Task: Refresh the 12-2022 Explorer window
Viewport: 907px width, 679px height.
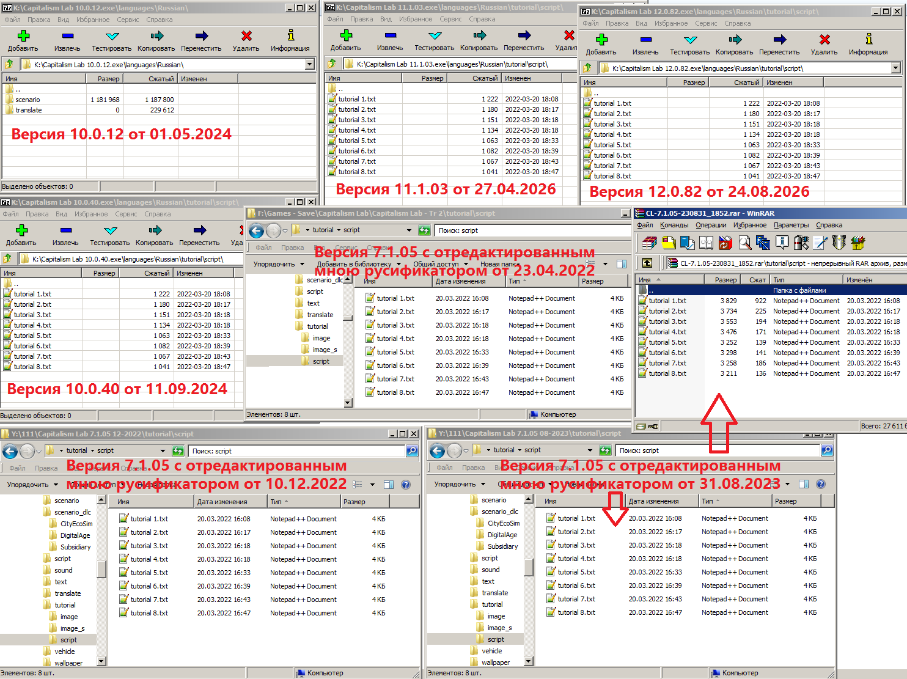Action: pos(178,451)
